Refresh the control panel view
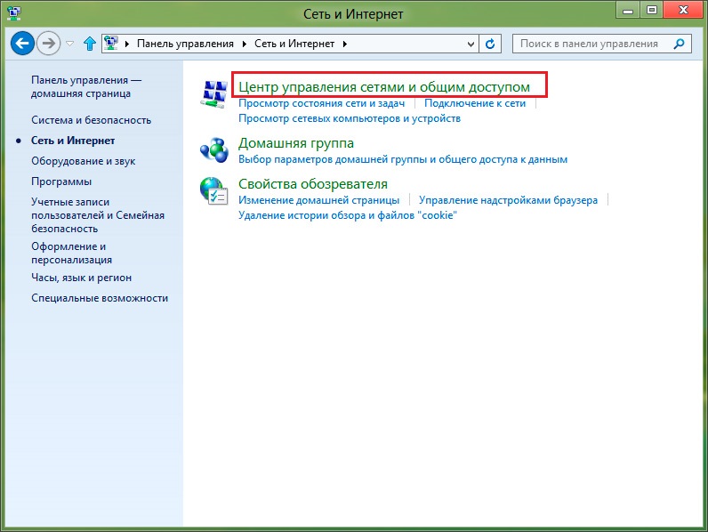708x532 pixels. [x=490, y=44]
